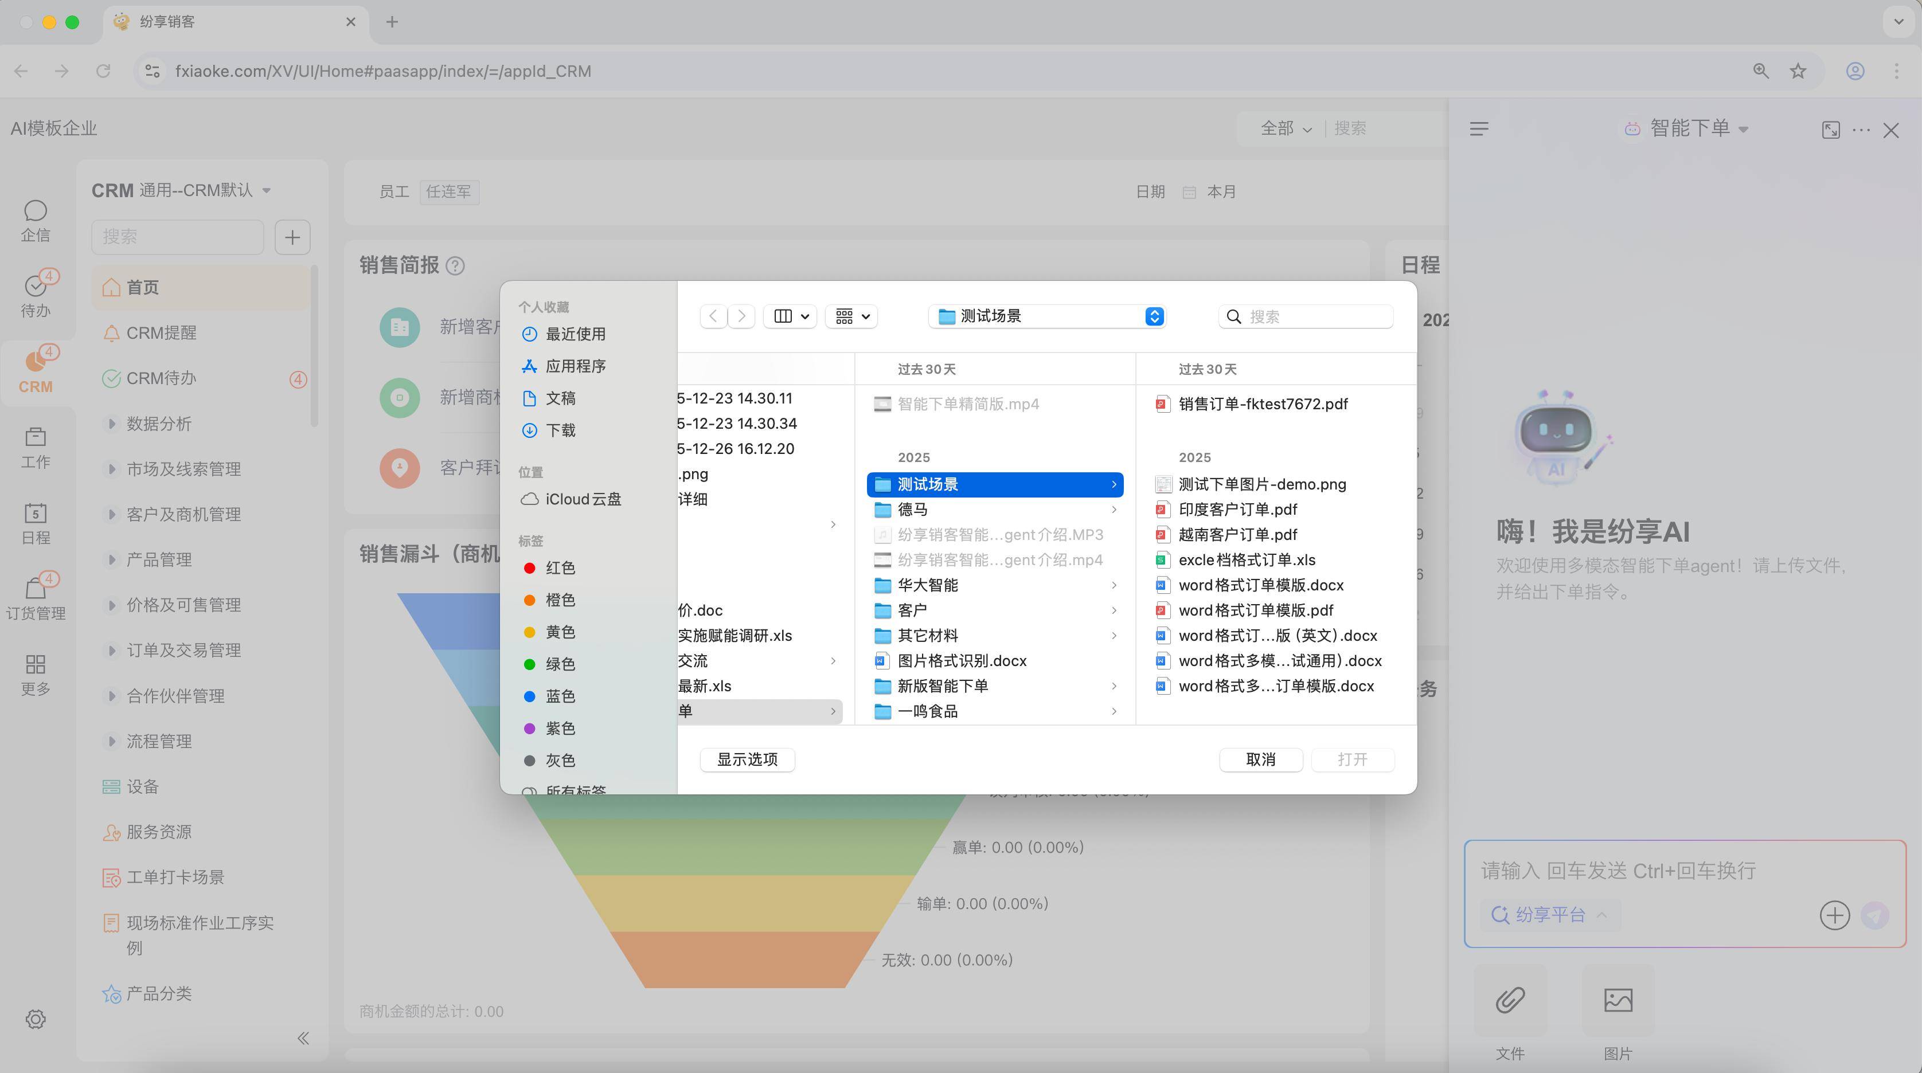Image resolution: width=1922 pixels, height=1073 pixels.
Task: Click the 文件 paperclip attachment icon
Action: [x=1509, y=999]
